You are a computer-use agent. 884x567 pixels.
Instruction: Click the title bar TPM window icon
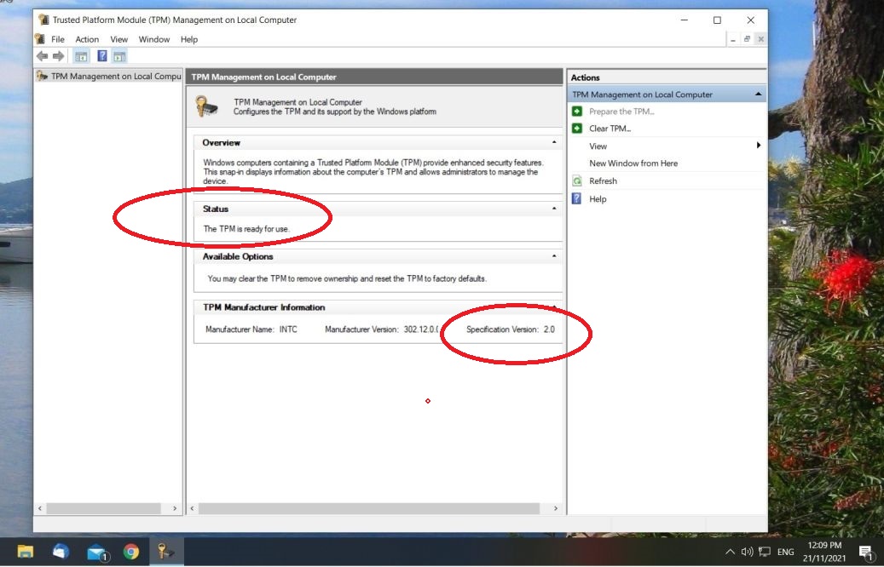[x=43, y=20]
